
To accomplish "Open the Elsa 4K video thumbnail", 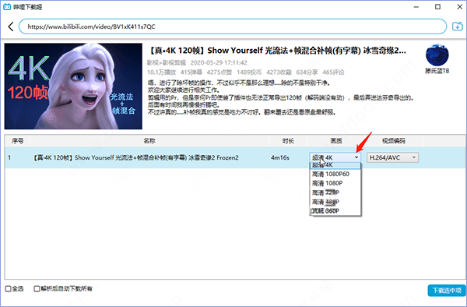I will tap(73, 86).
